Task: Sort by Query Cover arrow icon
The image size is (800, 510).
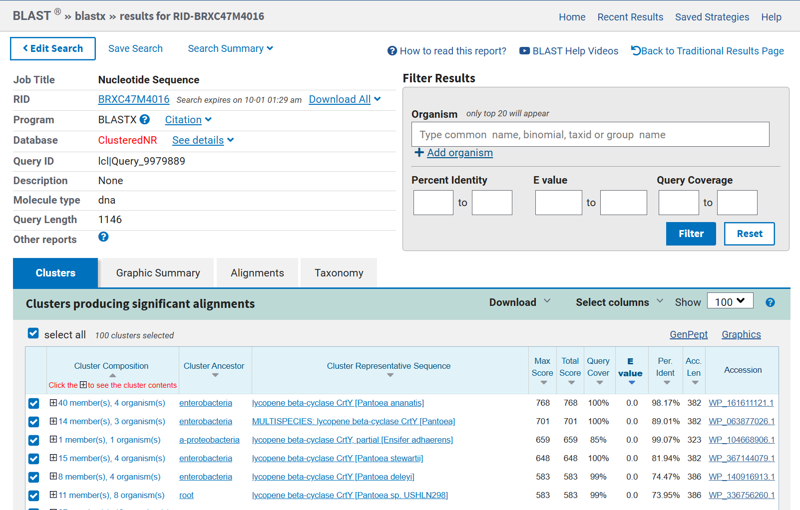Action: pos(600,383)
